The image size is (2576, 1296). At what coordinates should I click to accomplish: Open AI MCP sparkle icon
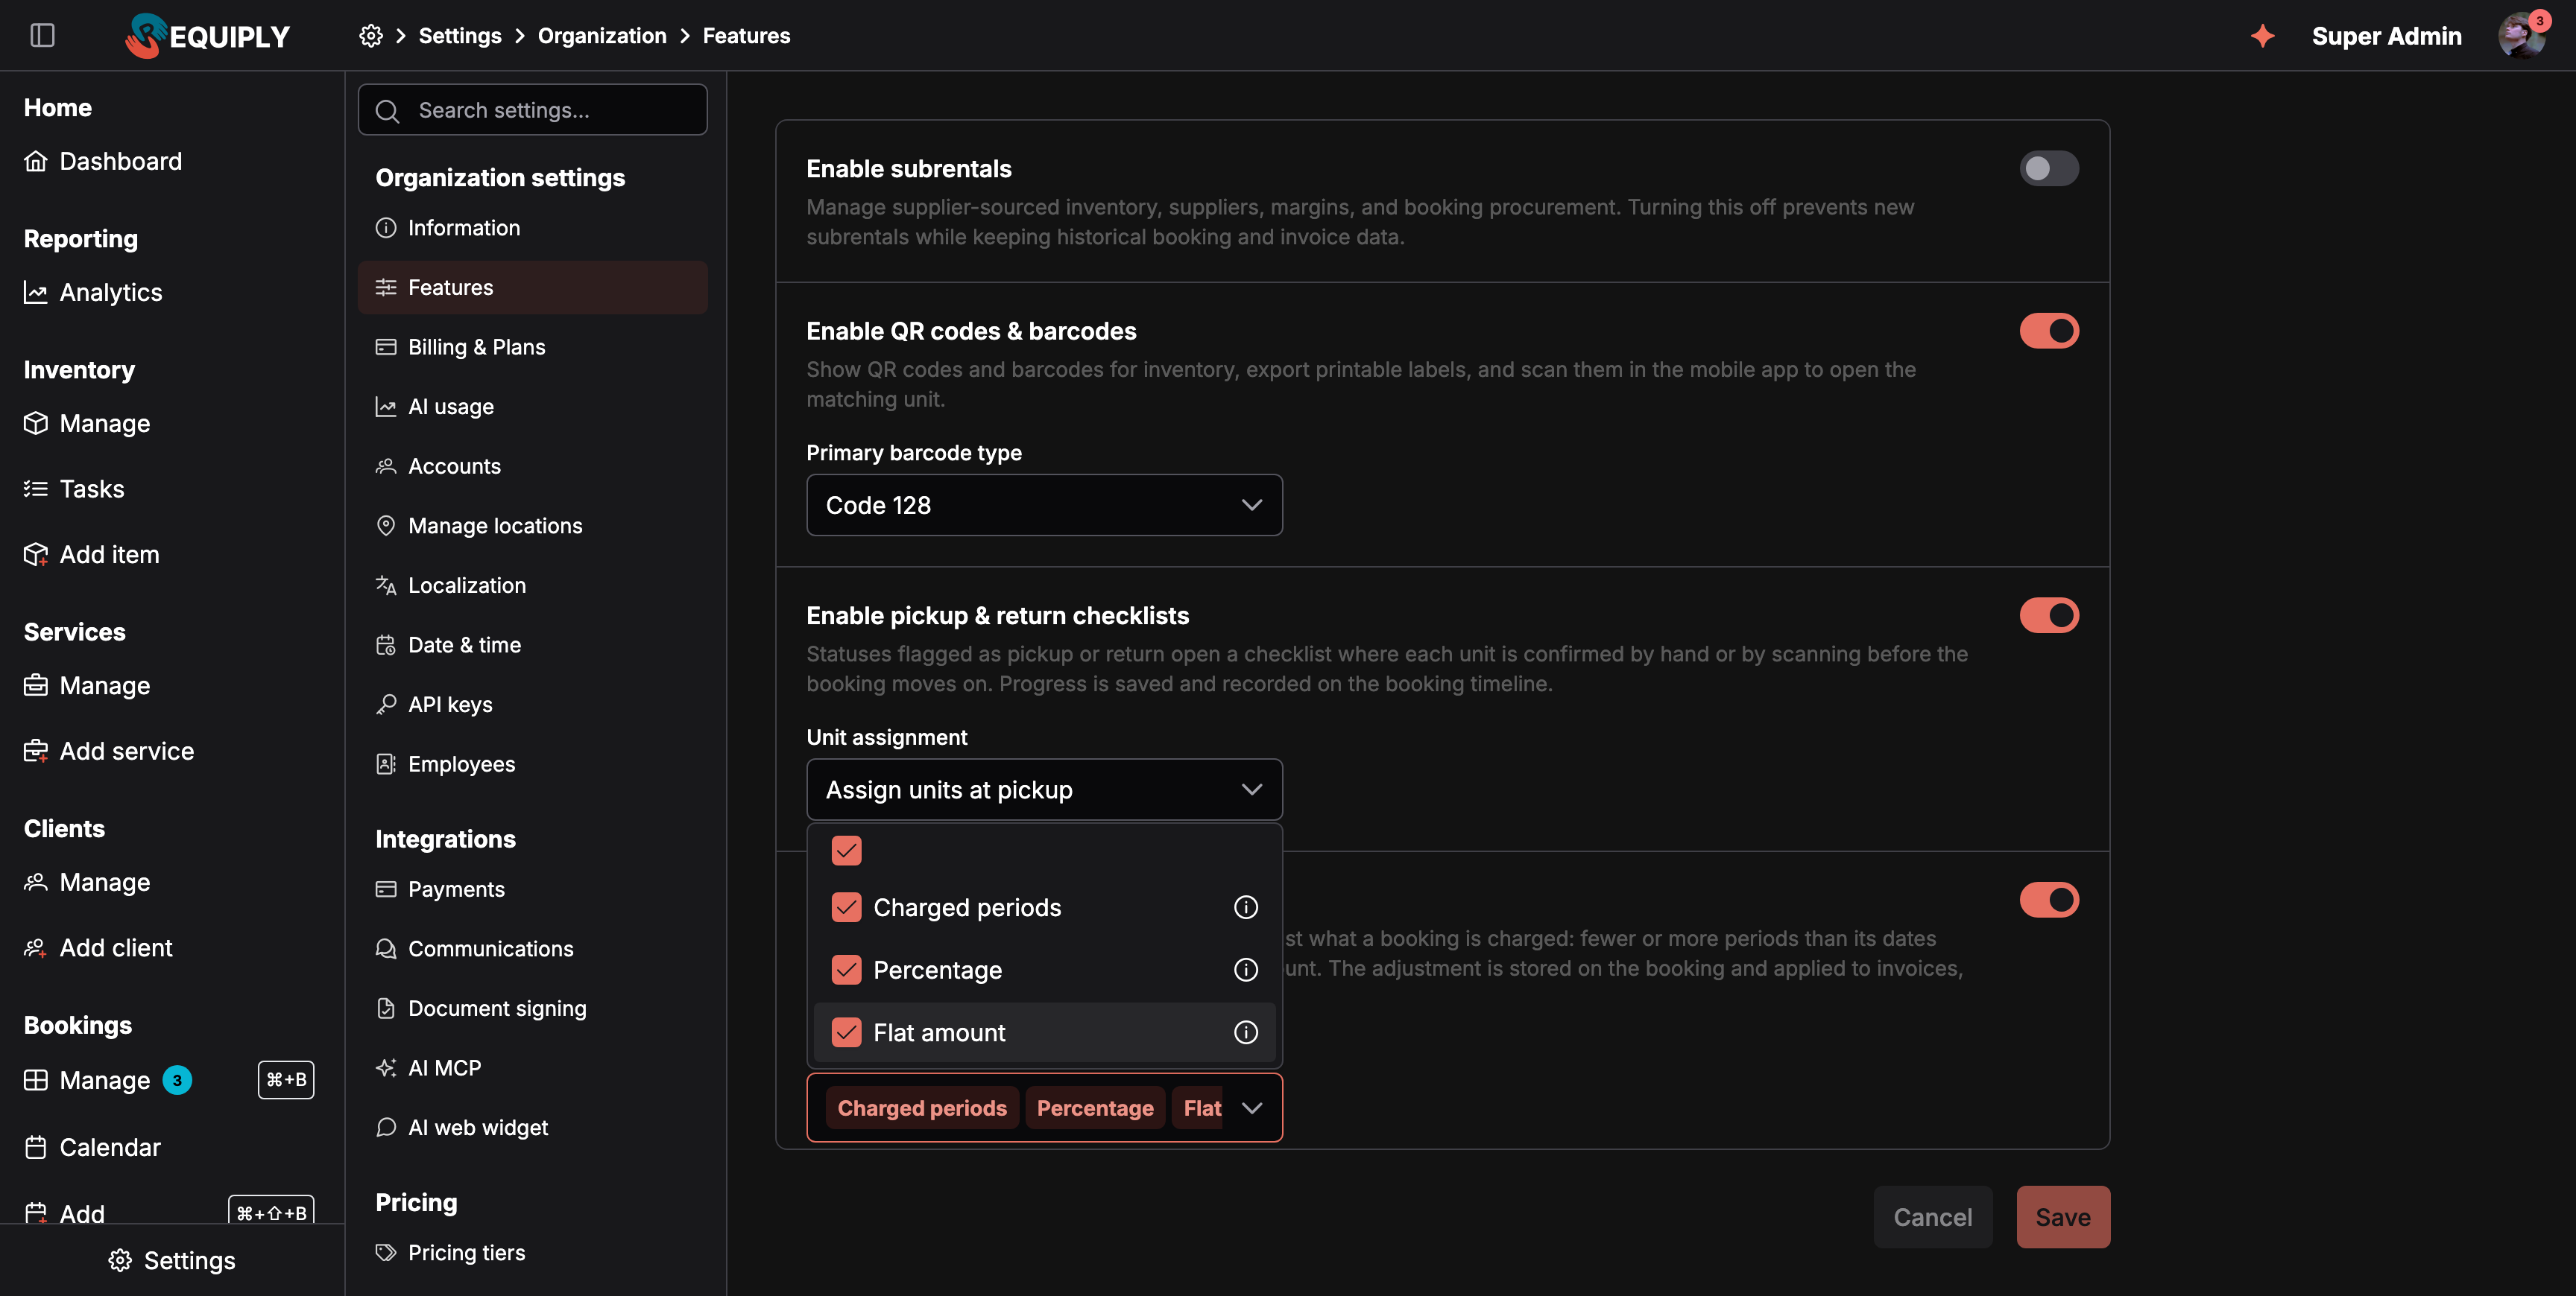[386, 1067]
